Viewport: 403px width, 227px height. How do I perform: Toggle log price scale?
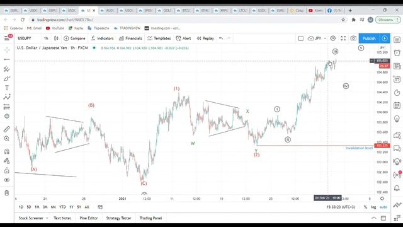tap(373, 207)
